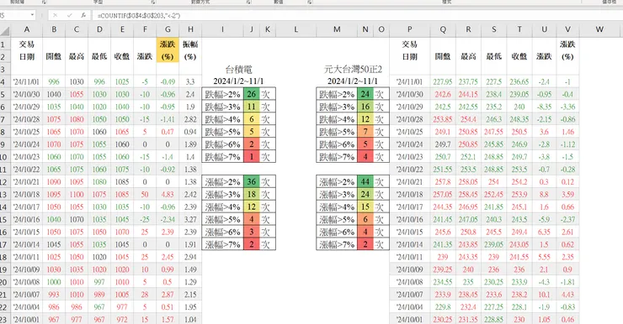
Task: Click the 227.95 opening price in column Q
Action: tap(443, 82)
